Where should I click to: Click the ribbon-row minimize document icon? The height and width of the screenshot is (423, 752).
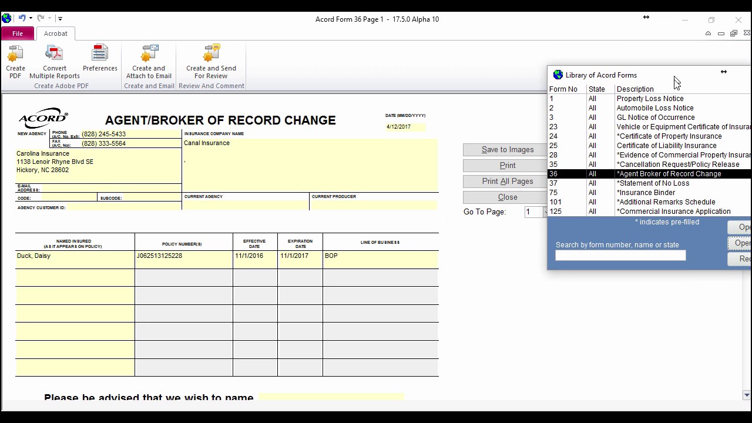(x=721, y=33)
